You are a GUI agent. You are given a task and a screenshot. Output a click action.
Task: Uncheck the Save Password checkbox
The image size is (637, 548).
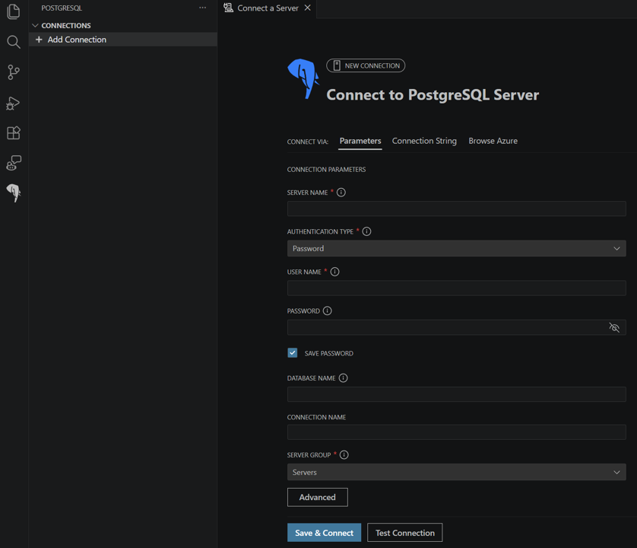click(x=293, y=352)
